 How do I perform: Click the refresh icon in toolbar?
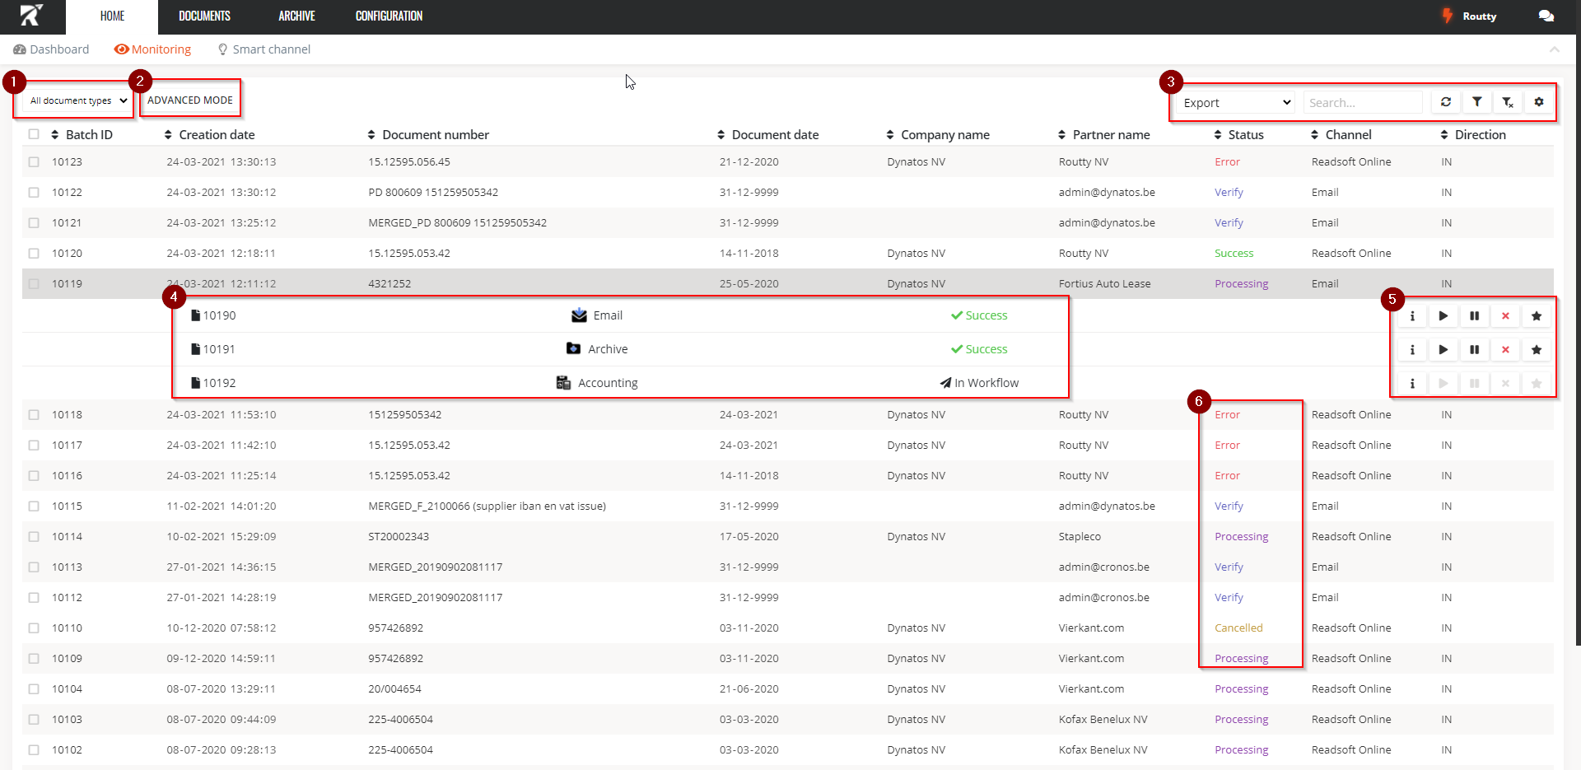pos(1446,102)
